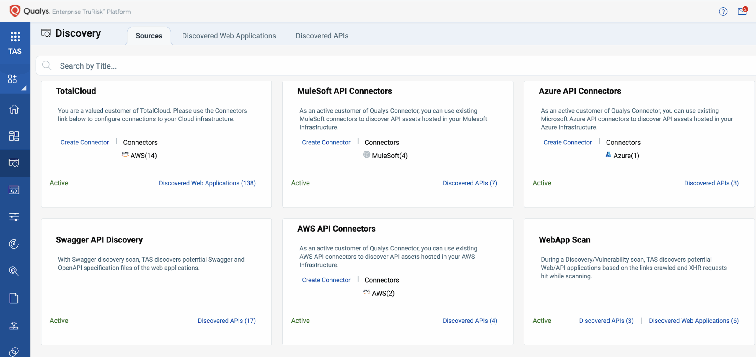This screenshot has height=357, width=756.
Task: Click the Swagger API Discovery title
Action: click(99, 240)
